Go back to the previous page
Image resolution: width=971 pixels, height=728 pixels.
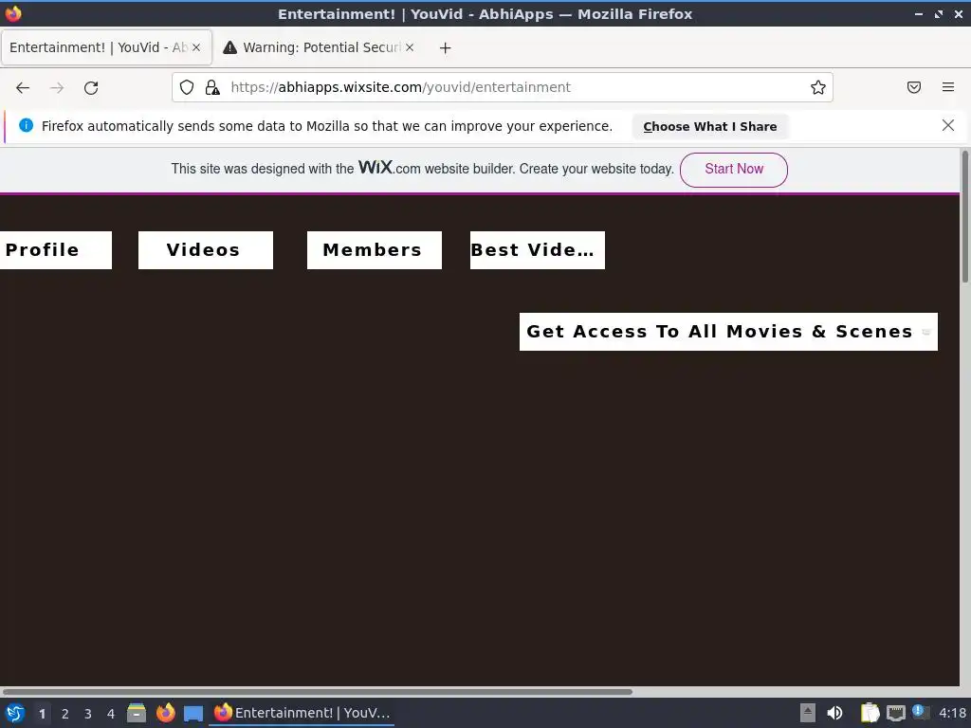(x=23, y=87)
